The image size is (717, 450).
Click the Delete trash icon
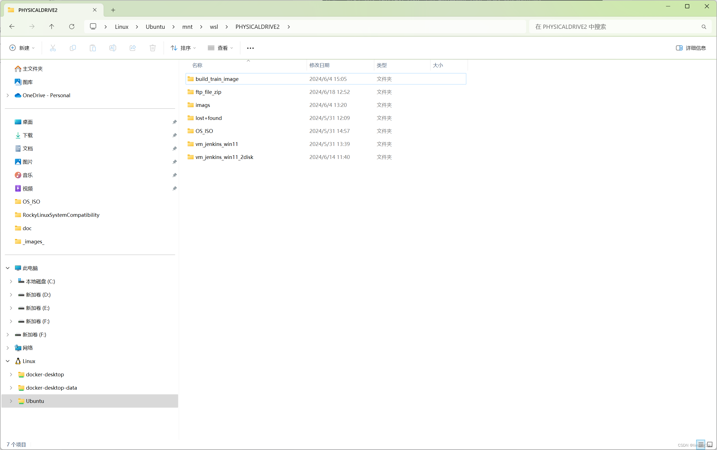coord(152,48)
